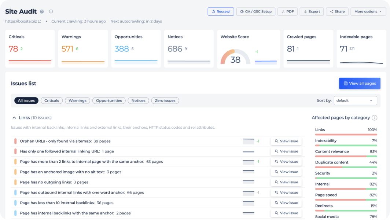Click 'Page has no outgoing links' row text
This screenshot has height=220, width=390.
point(46,182)
